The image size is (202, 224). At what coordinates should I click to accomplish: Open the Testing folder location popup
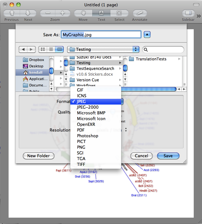click(x=103, y=49)
